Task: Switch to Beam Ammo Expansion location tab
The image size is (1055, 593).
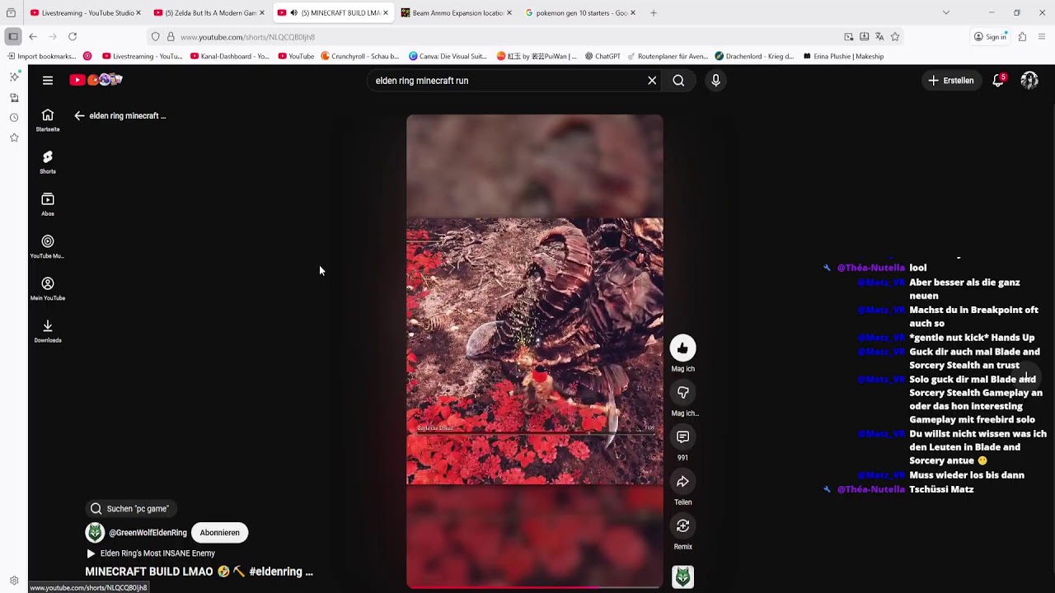Action: [457, 13]
